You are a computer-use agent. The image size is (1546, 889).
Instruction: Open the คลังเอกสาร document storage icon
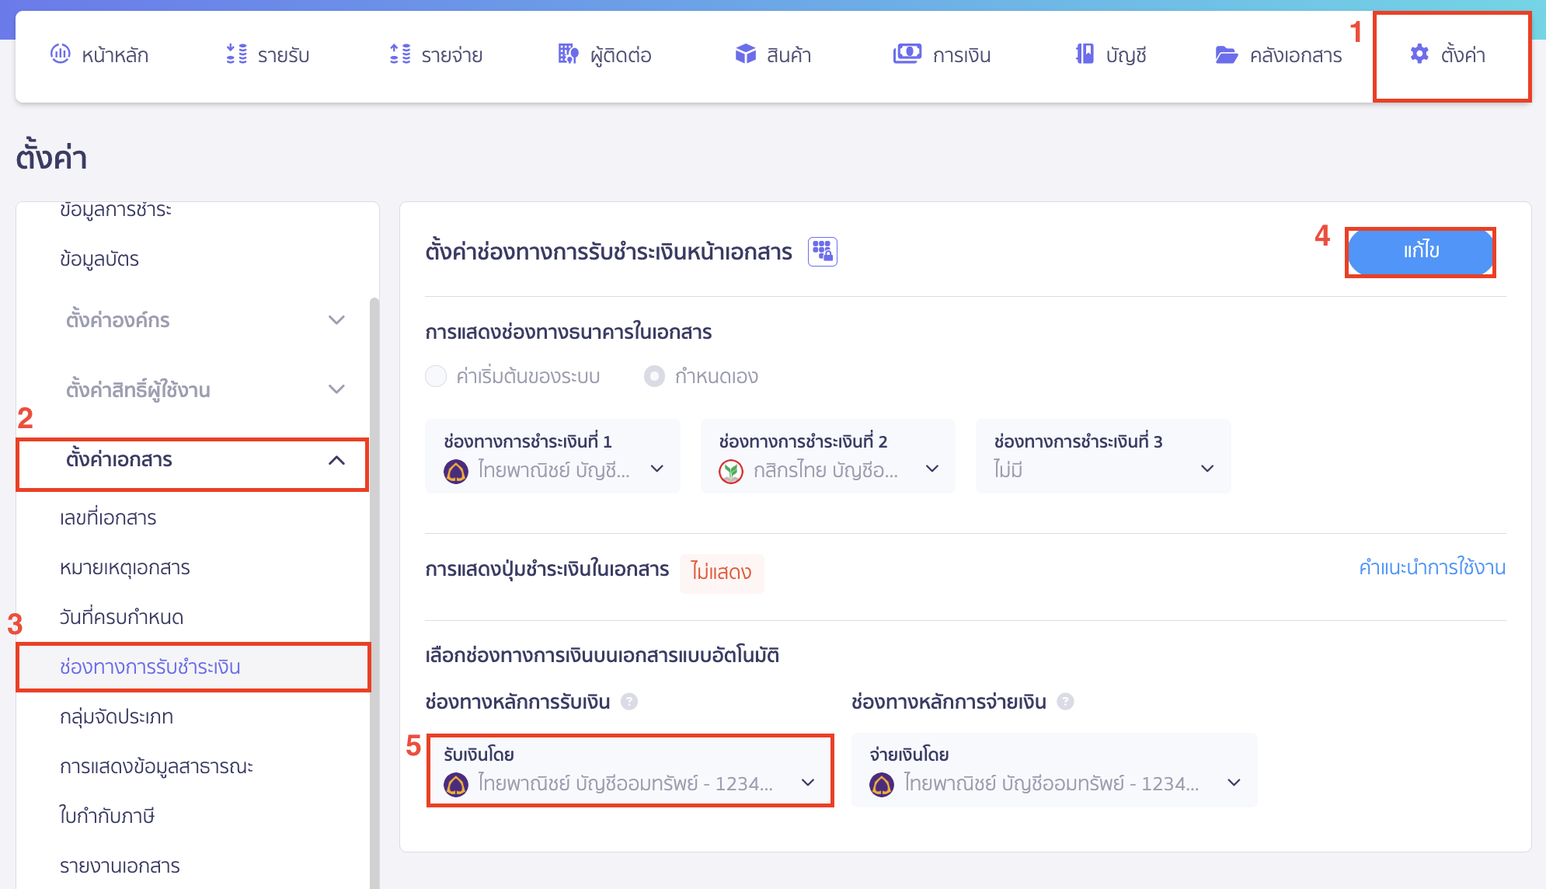[1227, 54]
